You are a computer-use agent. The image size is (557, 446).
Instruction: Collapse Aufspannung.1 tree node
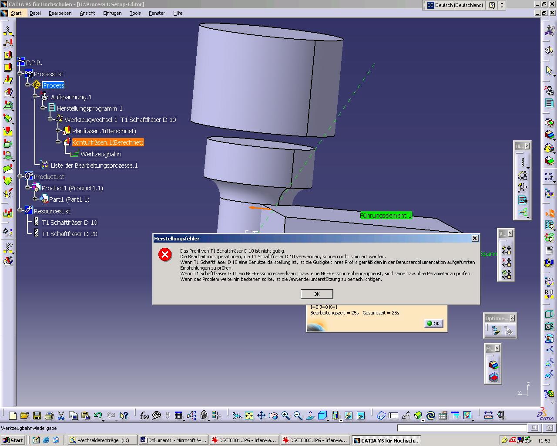36,96
